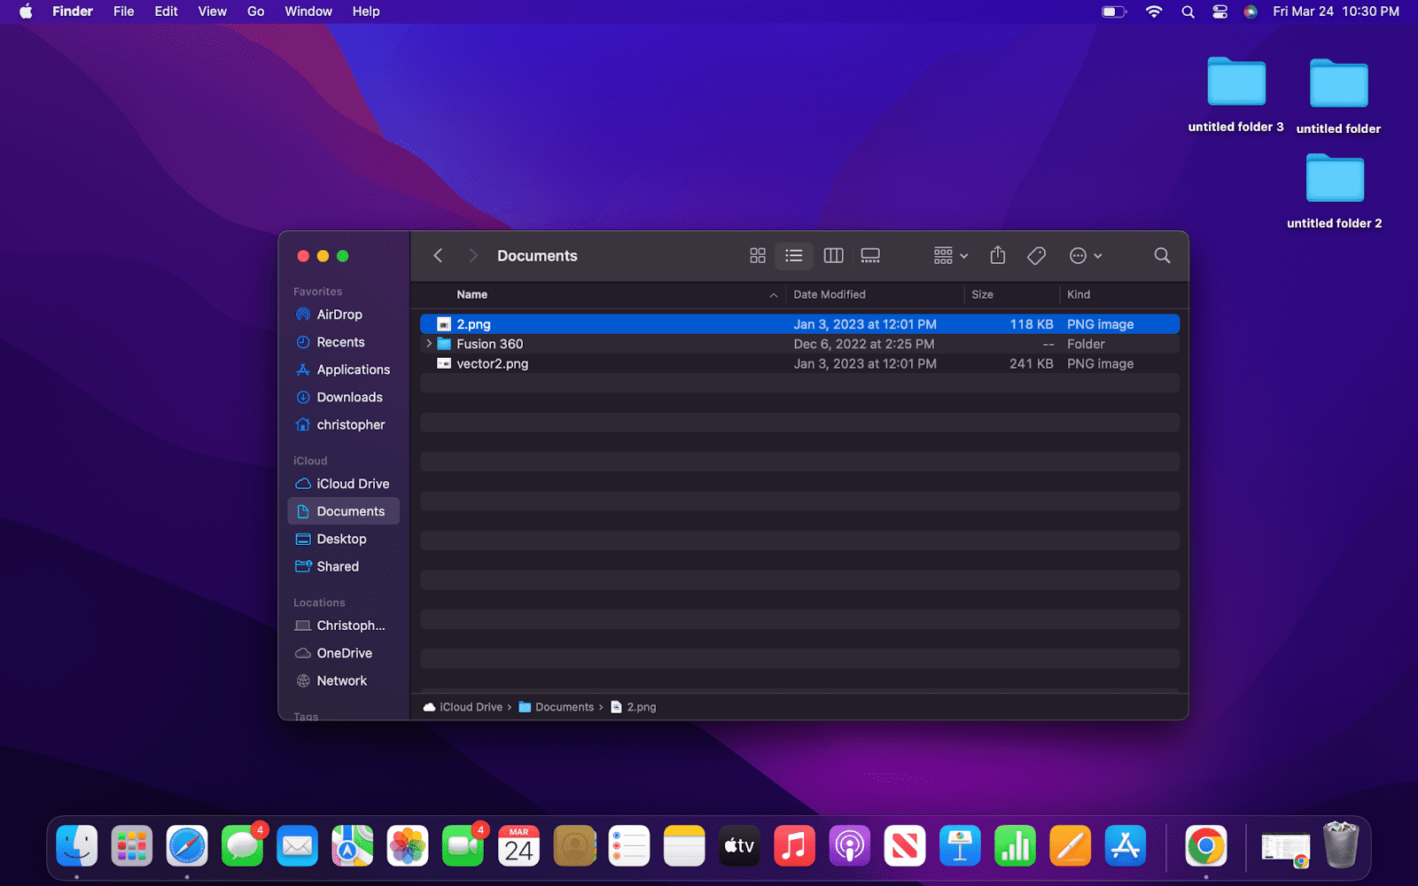Open Downloads in the sidebar

tap(343, 397)
